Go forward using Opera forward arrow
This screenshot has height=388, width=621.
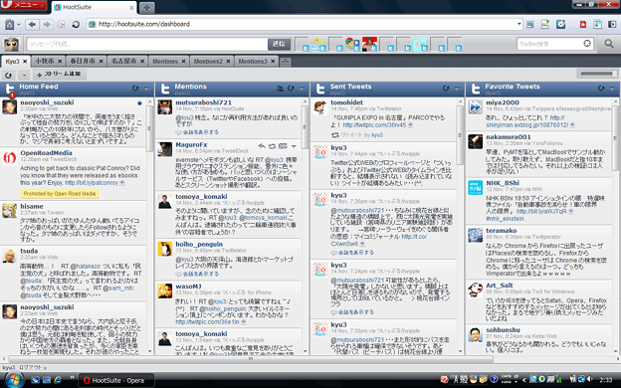click(x=47, y=25)
